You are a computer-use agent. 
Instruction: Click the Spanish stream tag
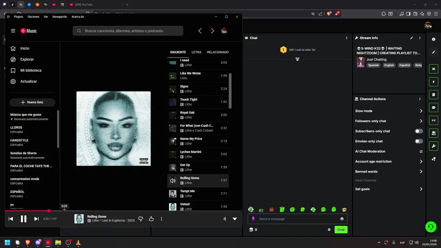pos(373,65)
